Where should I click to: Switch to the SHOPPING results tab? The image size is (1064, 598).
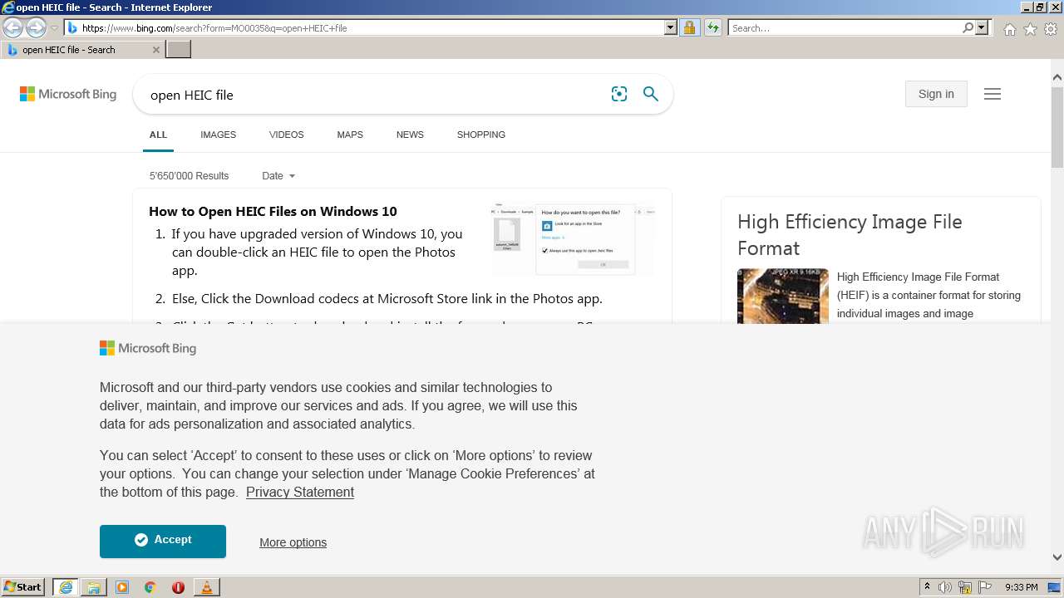(x=480, y=135)
